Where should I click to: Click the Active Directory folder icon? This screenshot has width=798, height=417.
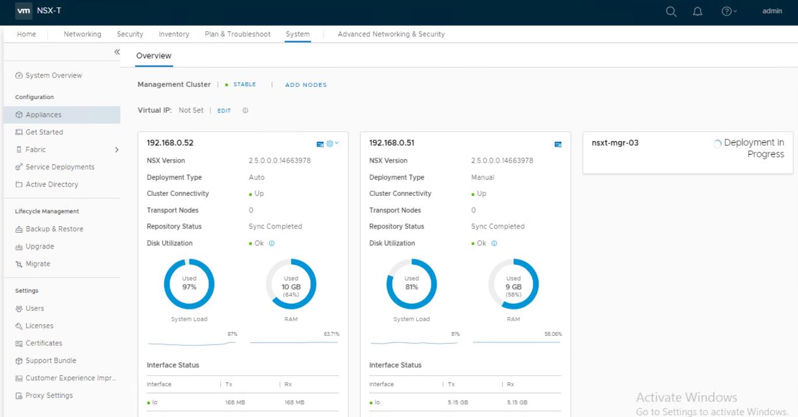(19, 185)
